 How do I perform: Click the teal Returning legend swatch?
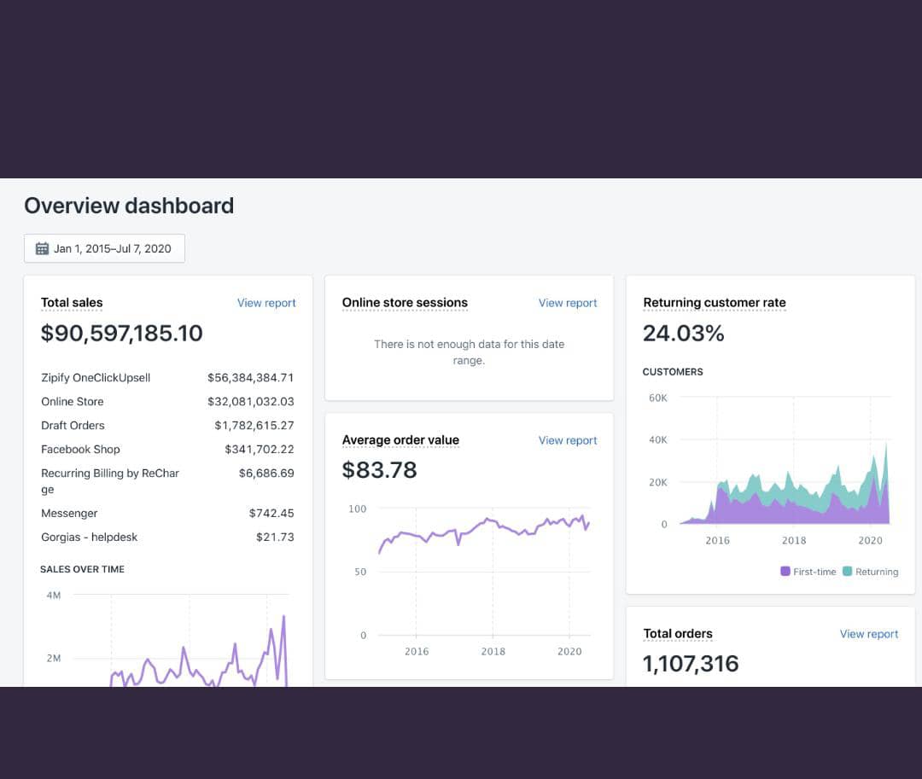pos(848,572)
